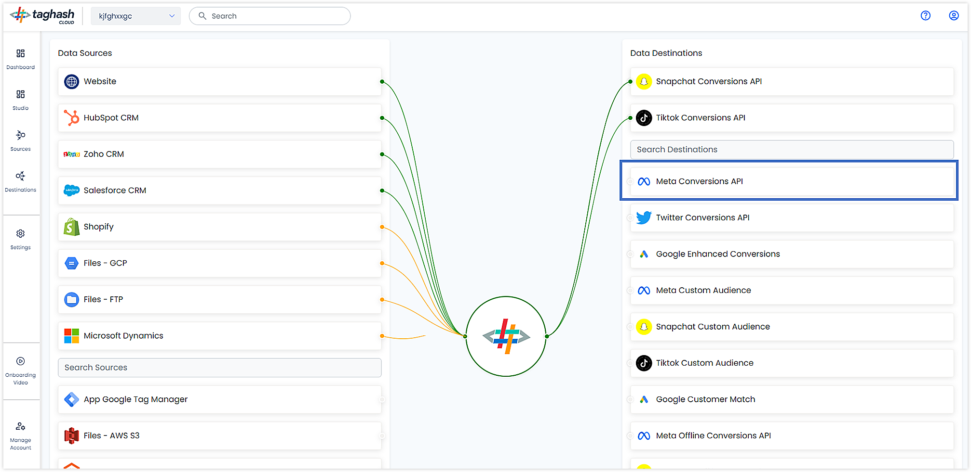Image resolution: width=971 pixels, height=472 pixels.
Task: Click the Files - AWS S3 icon
Action: coord(72,436)
